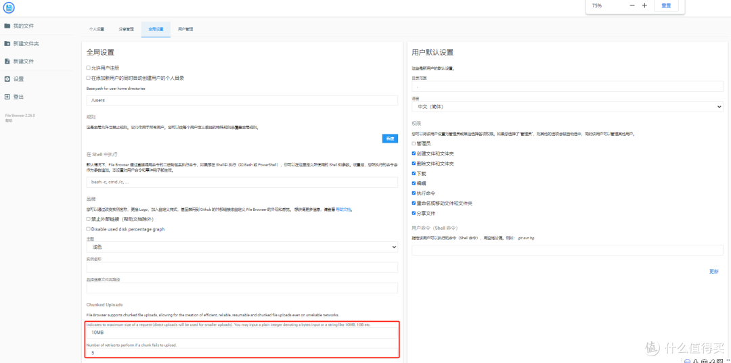Click the File Browser 2.26.0 version text
Viewport: 731px width, 363px height.
[x=20, y=116]
